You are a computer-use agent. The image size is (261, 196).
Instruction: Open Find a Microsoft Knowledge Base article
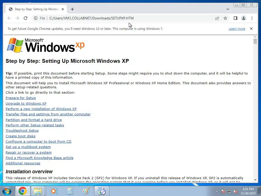[40, 158]
